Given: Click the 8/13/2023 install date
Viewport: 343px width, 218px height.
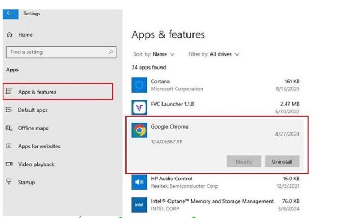Looking at the screenshot, I should (288, 89).
